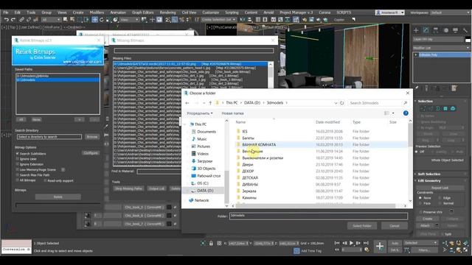Open the reference coordinate View dropdown

[x=129, y=20]
